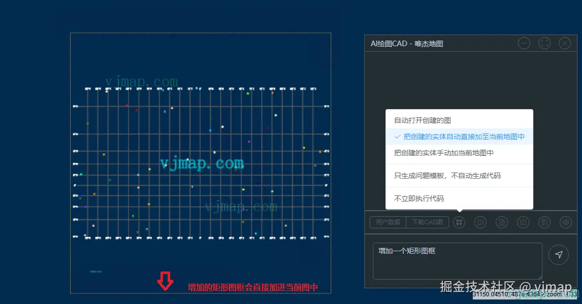Click the notebook icon in toolbar
Image resolution: width=582 pixels, height=304 pixels.
click(544, 222)
